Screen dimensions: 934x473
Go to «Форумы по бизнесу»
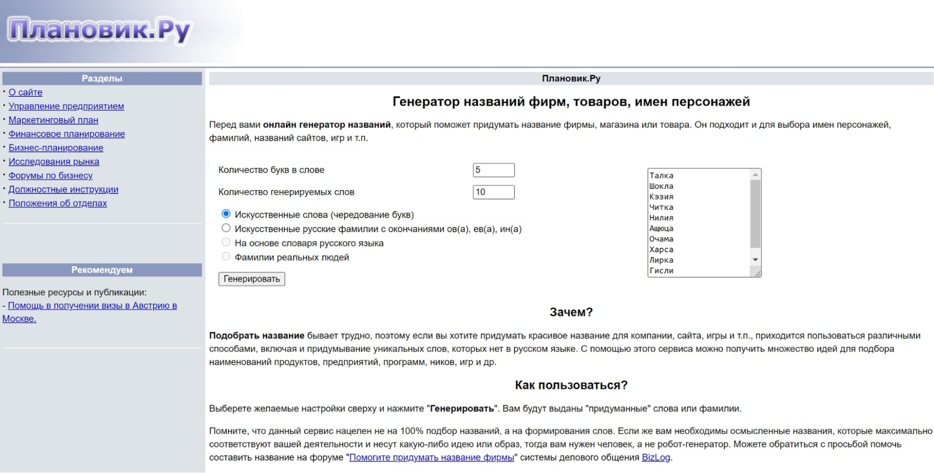coord(50,175)
